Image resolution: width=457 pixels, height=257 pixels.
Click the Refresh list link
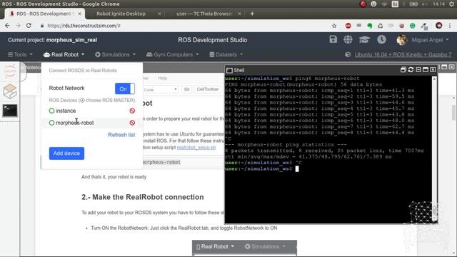coord(121,135)
